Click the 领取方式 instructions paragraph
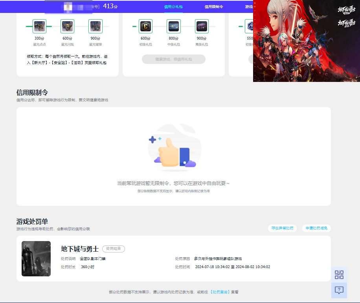This screenshot has height=303, width=360. click(67, 60)
